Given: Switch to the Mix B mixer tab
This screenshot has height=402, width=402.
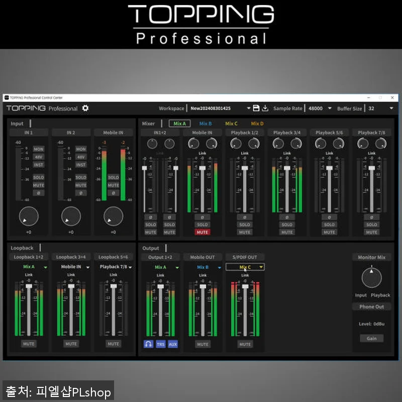Looking at the screenshot, I should click(206, 123).
